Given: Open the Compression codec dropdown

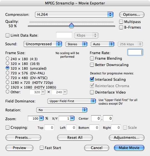Looking at the screenshot, I should point(74,14).
